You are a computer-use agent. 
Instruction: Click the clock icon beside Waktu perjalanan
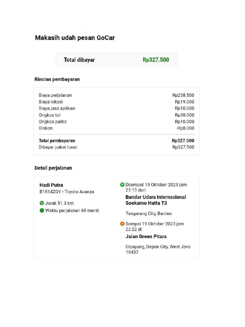pos(42,210)
